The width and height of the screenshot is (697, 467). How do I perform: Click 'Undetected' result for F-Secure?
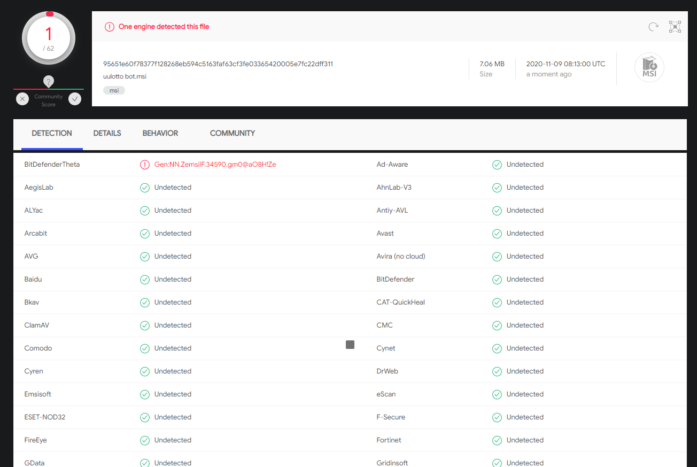(x=525, y=417)
